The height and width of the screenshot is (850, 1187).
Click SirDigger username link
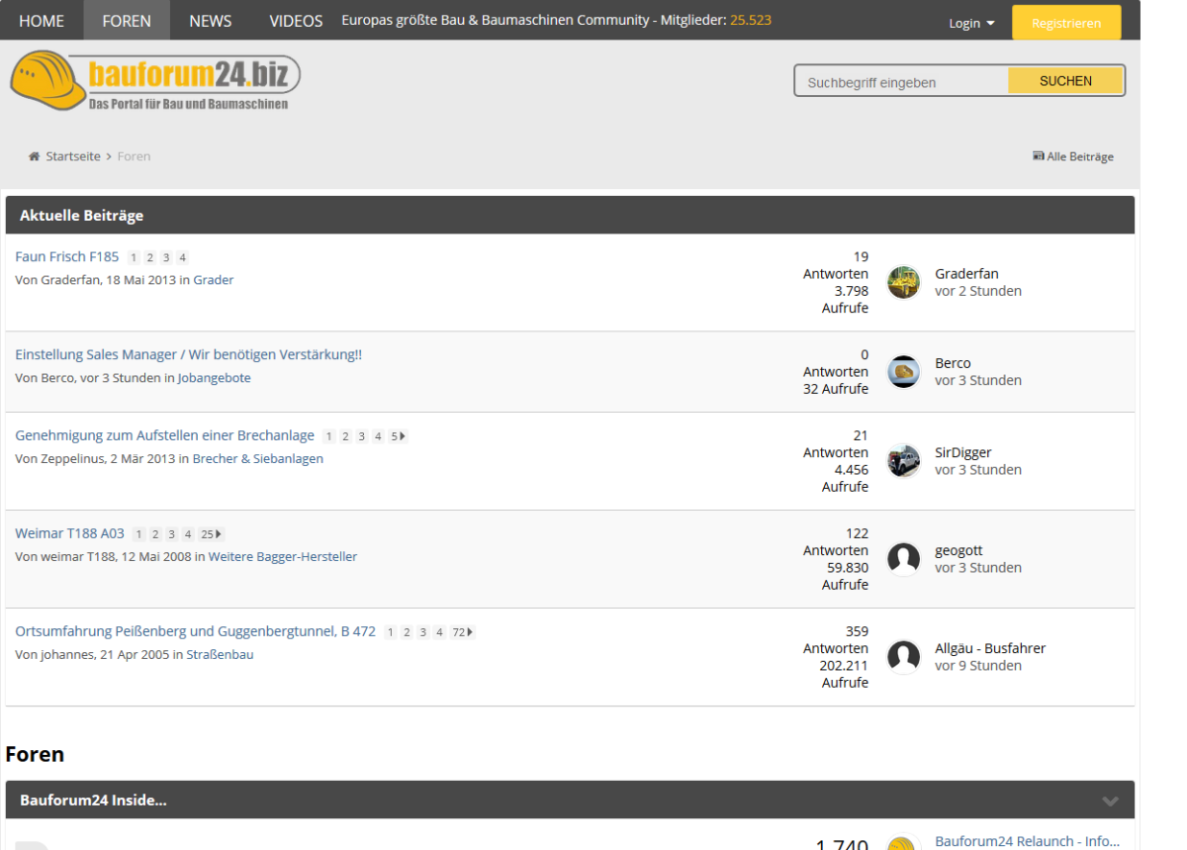(x=963, y=453)
